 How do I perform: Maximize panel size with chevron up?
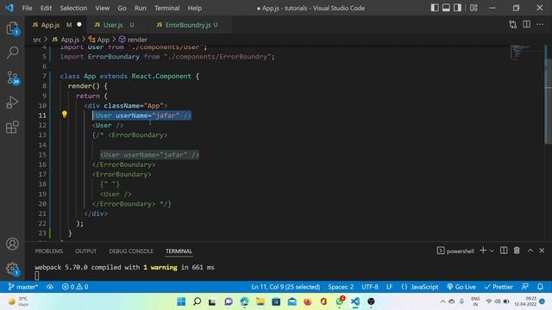coord(530,251)
